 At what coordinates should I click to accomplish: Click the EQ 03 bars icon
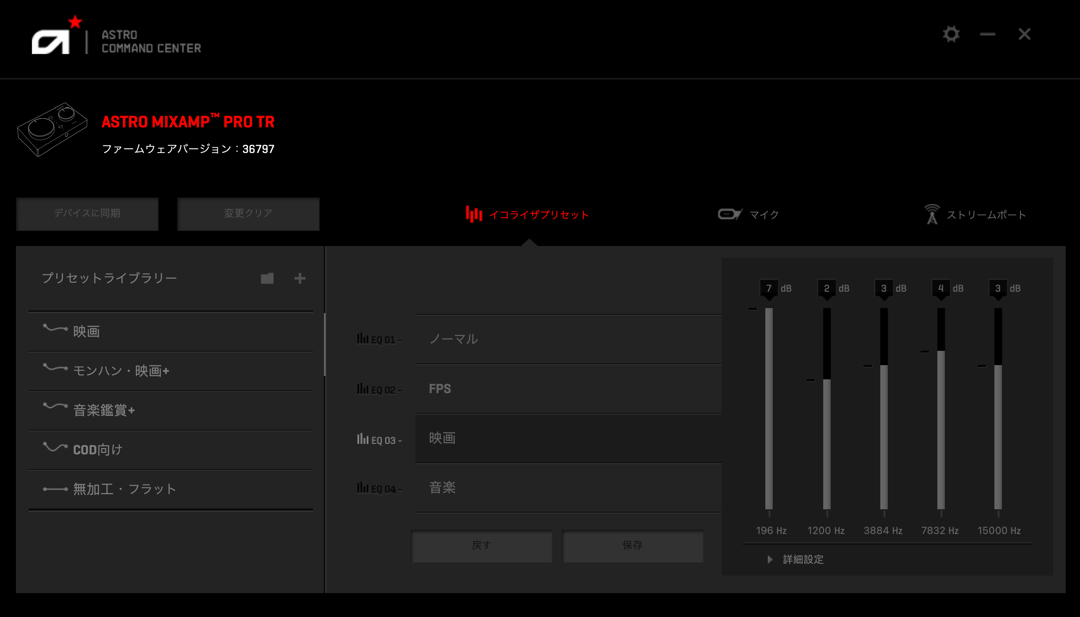click(363, 439)
